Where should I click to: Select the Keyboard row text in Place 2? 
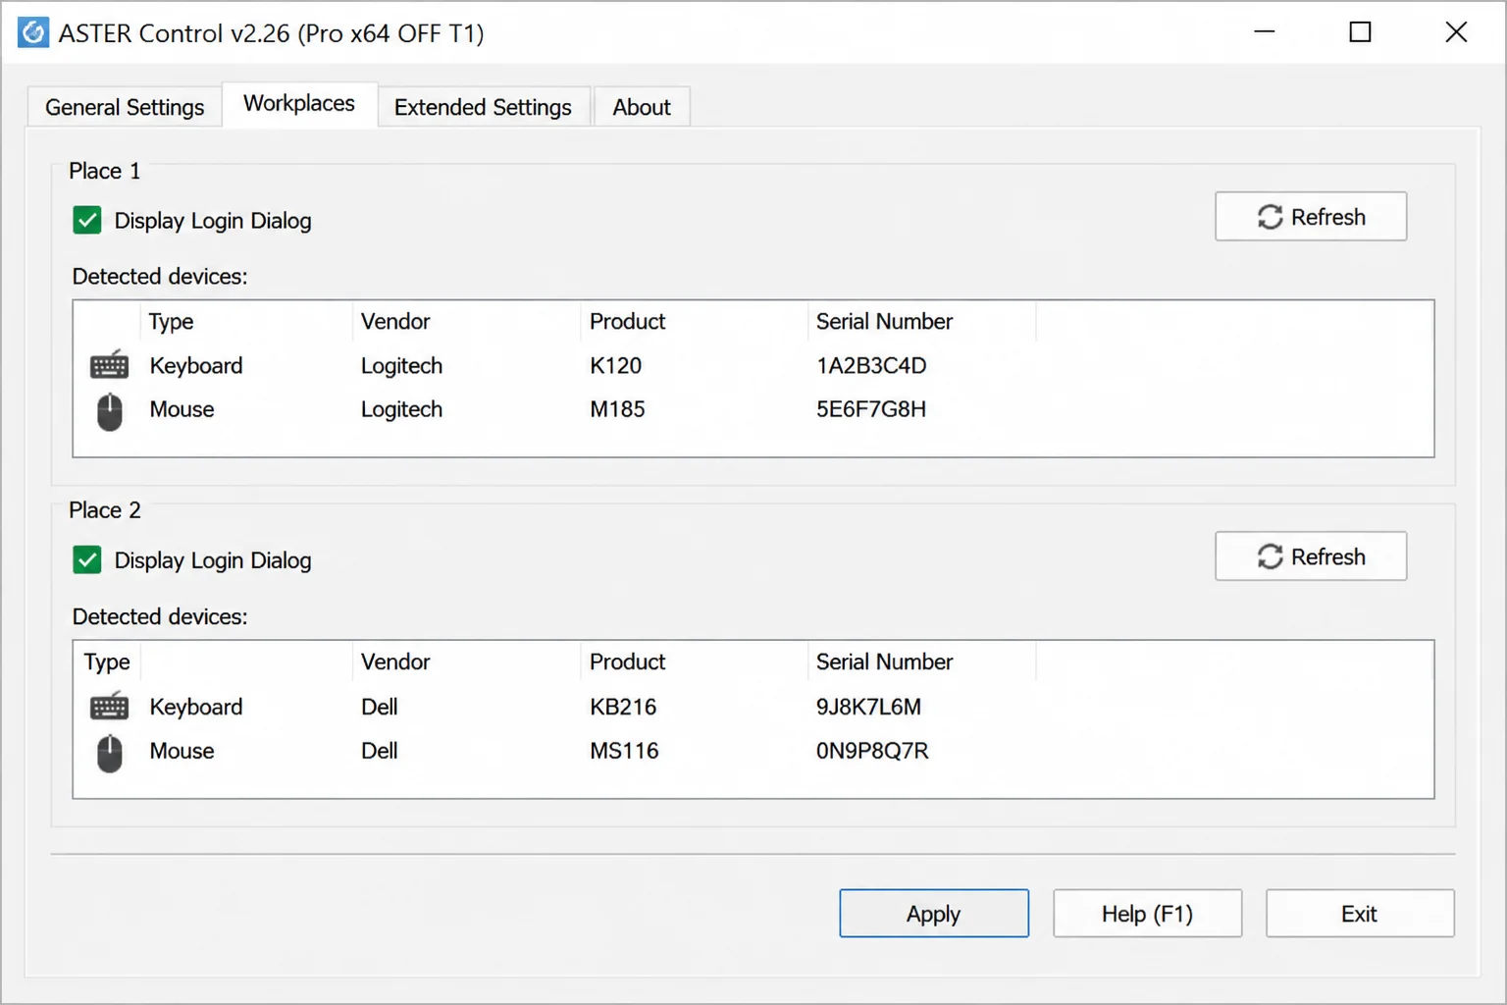(x=196, y=707)
